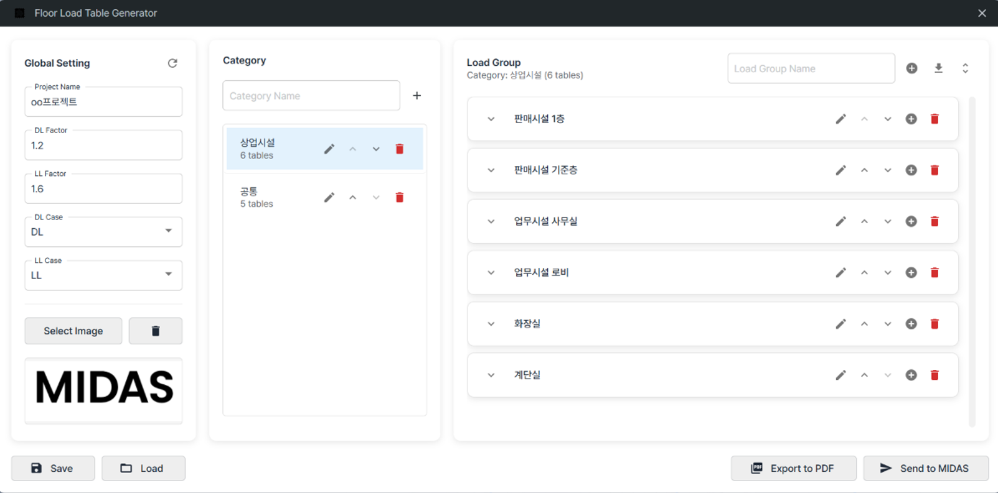This screenshot has height=493, width=998.
Task: Edit the 업무시설 사무실 load group
Action: click(x=840, y=221)
